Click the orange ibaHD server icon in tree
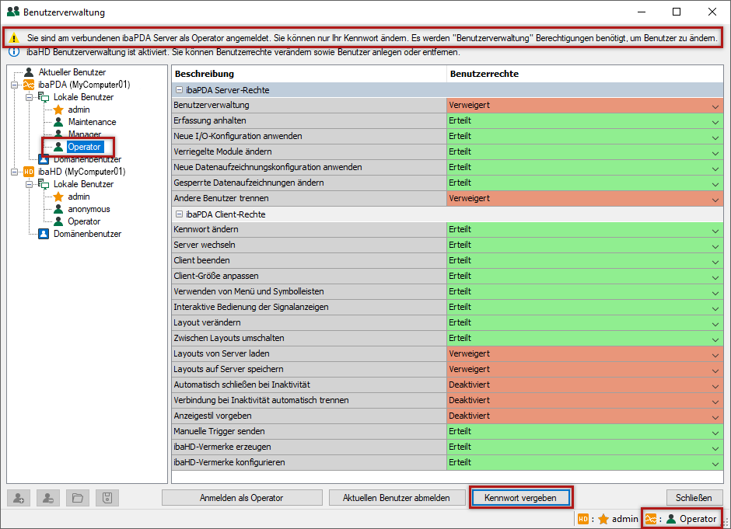The width and height of the screenshot is (731, 529). click(x=29, y=172)
